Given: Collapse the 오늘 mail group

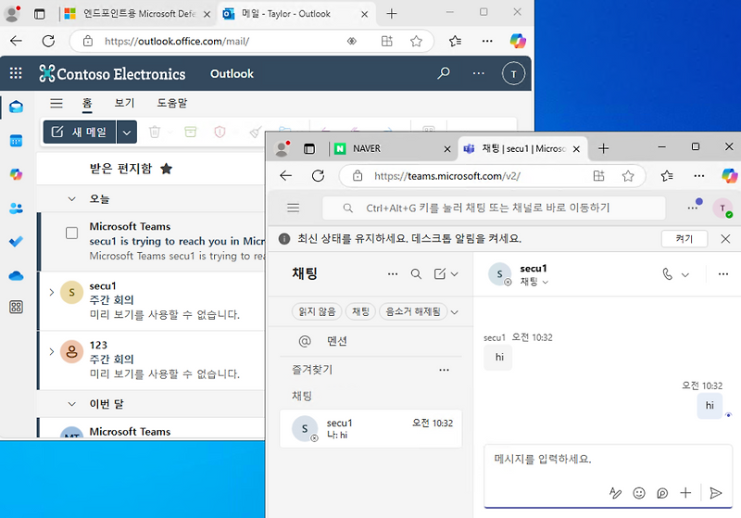Looking at the screenshot, I should click(x=72, y=199).
